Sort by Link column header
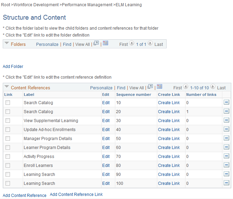The width and height of the screenshot is (233, 199). point(8,94)
